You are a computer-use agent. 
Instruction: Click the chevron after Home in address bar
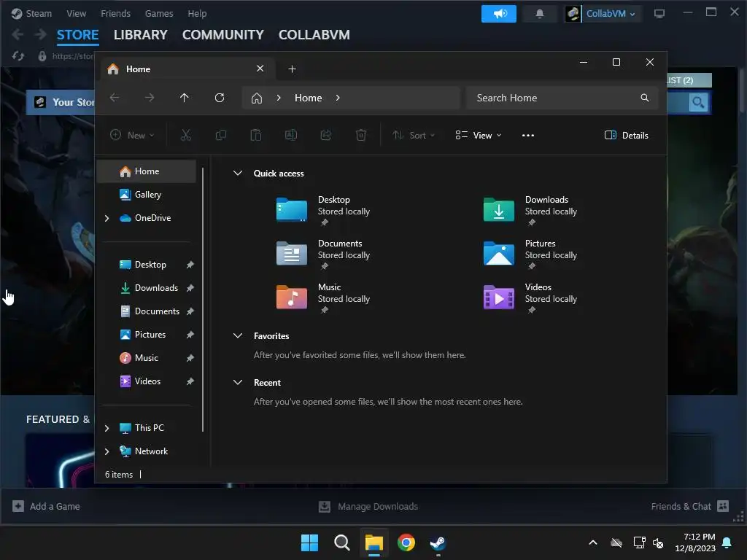(x=338, y=98)
